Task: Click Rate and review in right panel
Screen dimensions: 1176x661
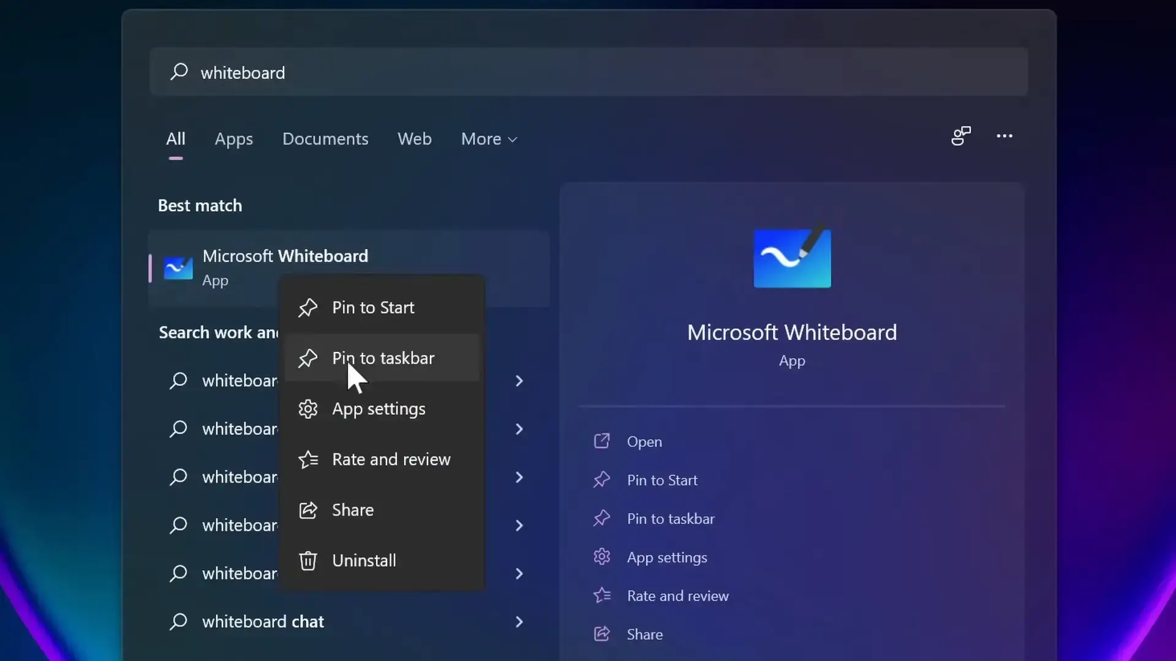Action: [677, 596]
